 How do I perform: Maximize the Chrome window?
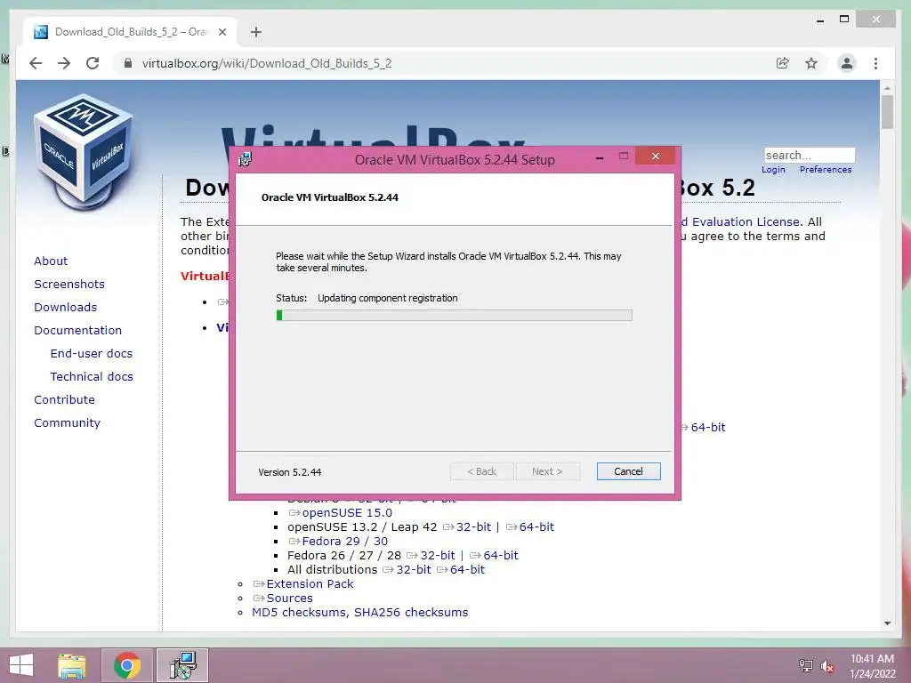point(844,20)
